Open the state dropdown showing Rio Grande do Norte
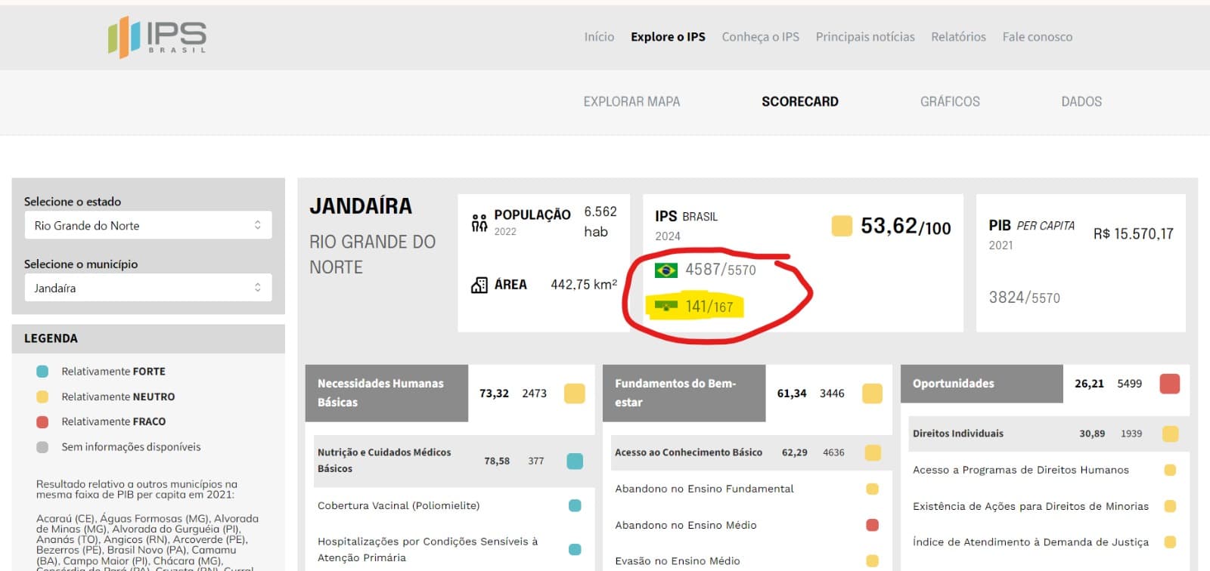1210x571 pixels. click(x=148, y=225)
